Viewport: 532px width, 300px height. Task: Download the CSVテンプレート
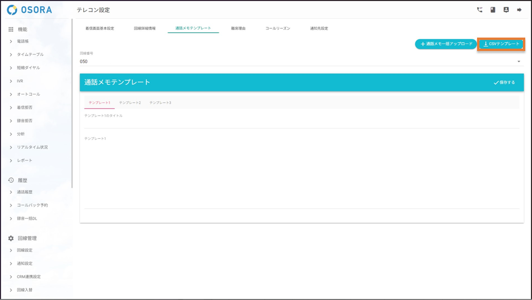coord(501,44)
